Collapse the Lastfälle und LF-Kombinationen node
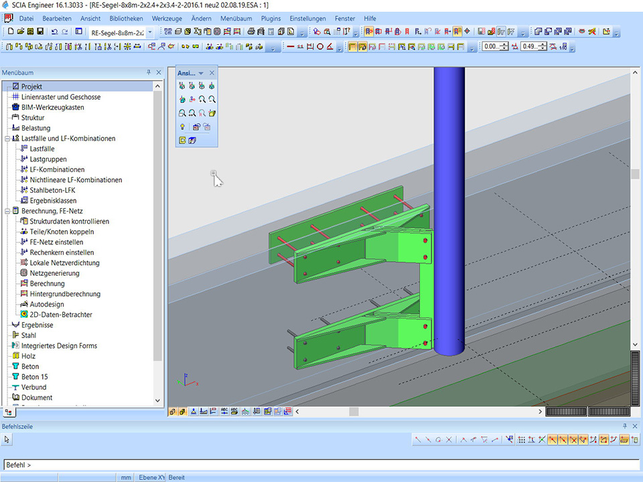 (7, 139)
